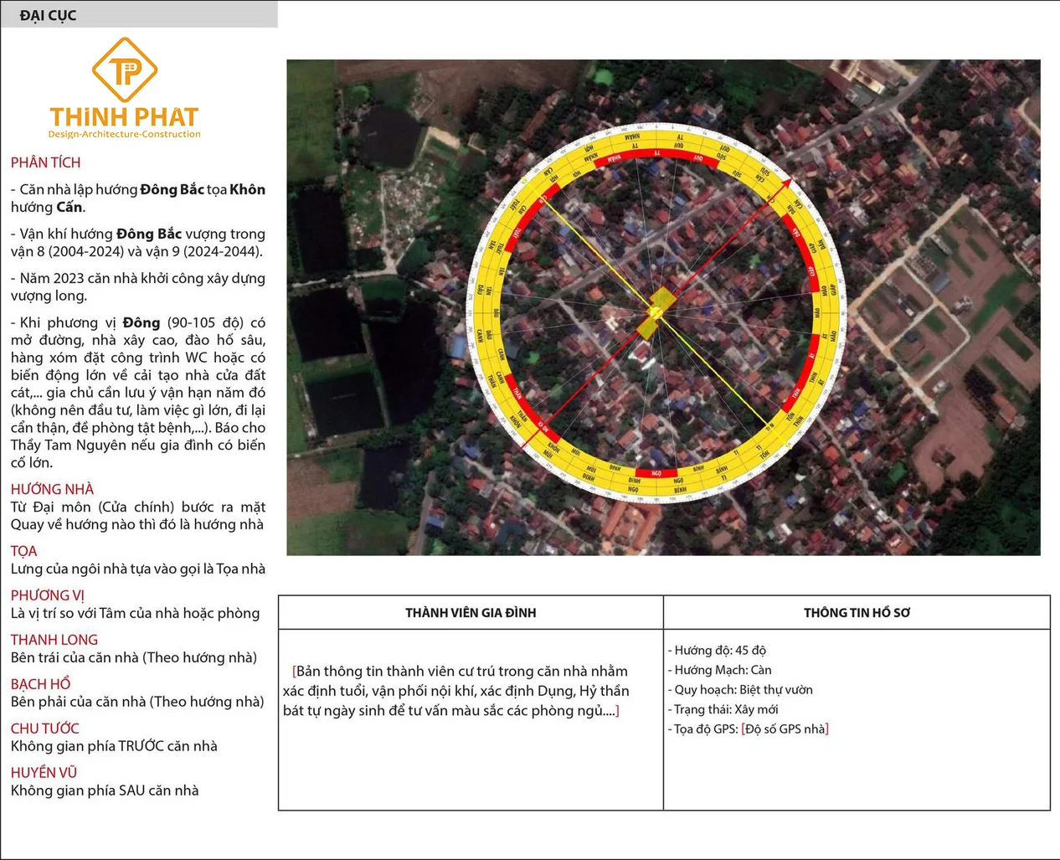Click the red arrowhead on the compass

(x=785, y=183)
